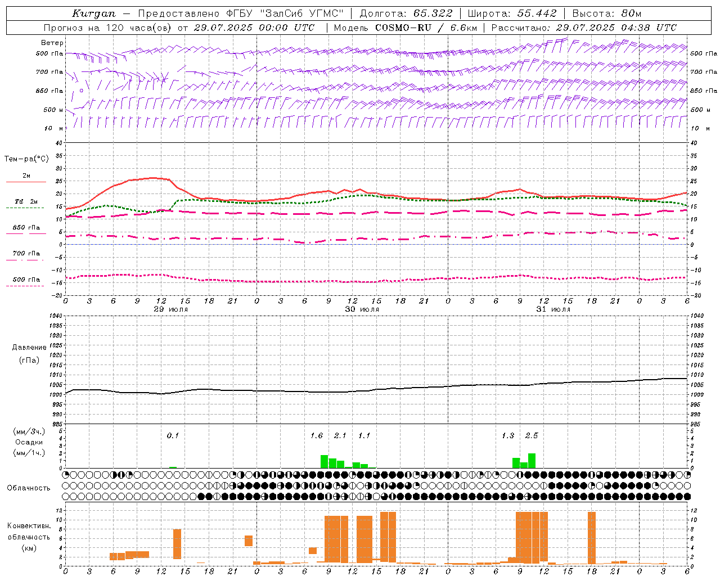This screenshot has width=720, height=576.
Task: Click the "Td 2м" dew point legend entry
Action: pyautogui.click(x=26, y=201)
